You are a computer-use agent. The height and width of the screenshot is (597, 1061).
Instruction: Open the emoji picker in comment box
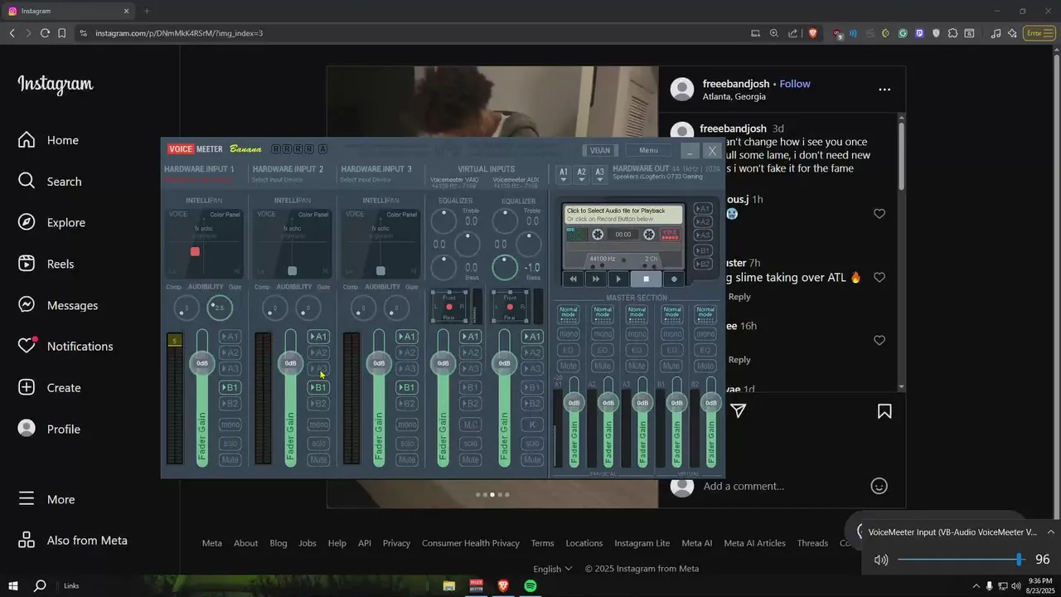click(x=879, y=486)
